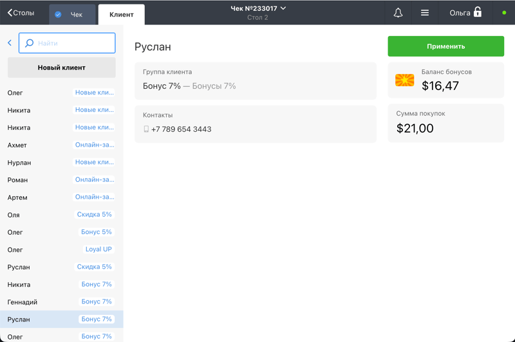The height and width of the screenshot is (342, 515).
Task: Click Скидка 5% tag next to Оля
Action: [94, 215]
